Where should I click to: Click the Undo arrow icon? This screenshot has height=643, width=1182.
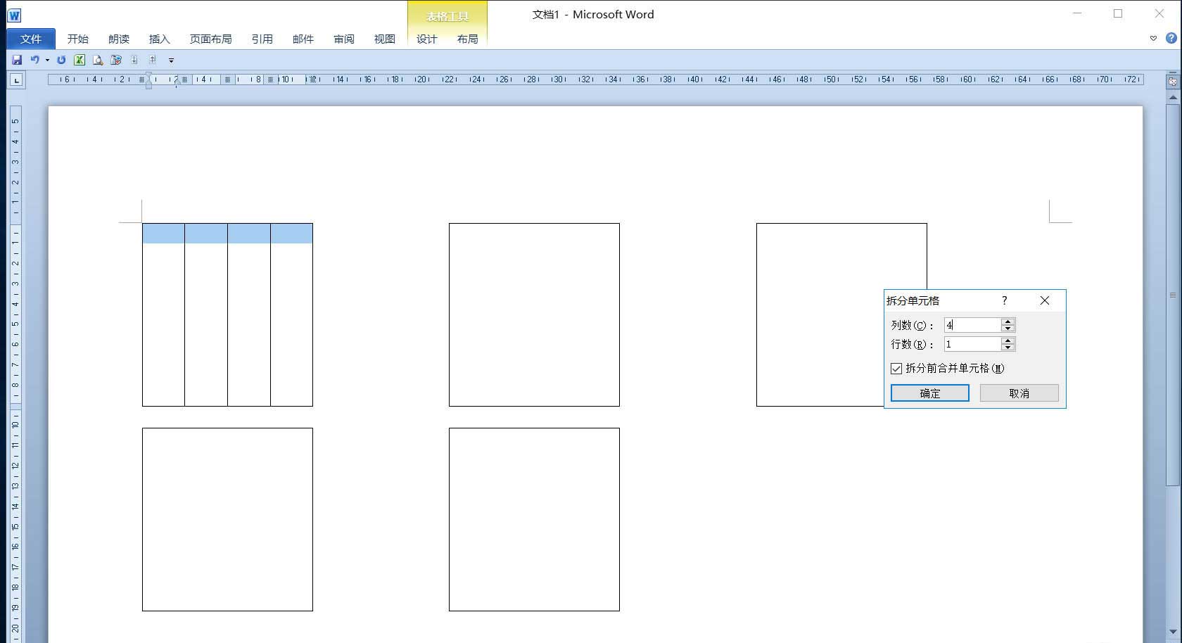pyautogui.click(x=34, y=60)
